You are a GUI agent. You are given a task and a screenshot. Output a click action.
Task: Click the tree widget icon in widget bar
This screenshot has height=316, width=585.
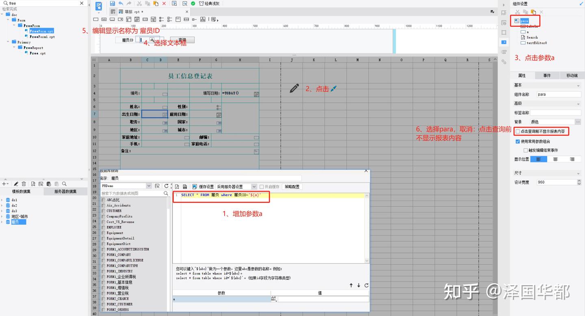click(x=203, y=19)
